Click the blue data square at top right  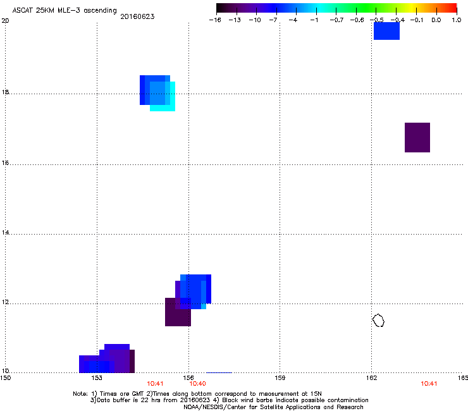(x=386, y=31)
